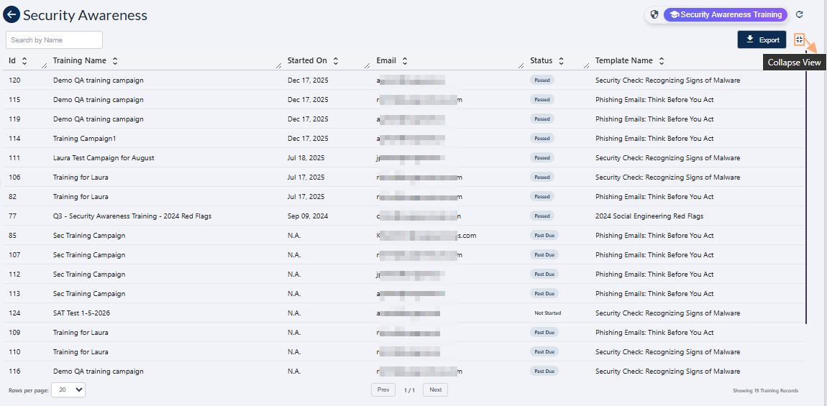Go to Next page
This screenshot has width=827, height=406.
(x=435, y=389)
